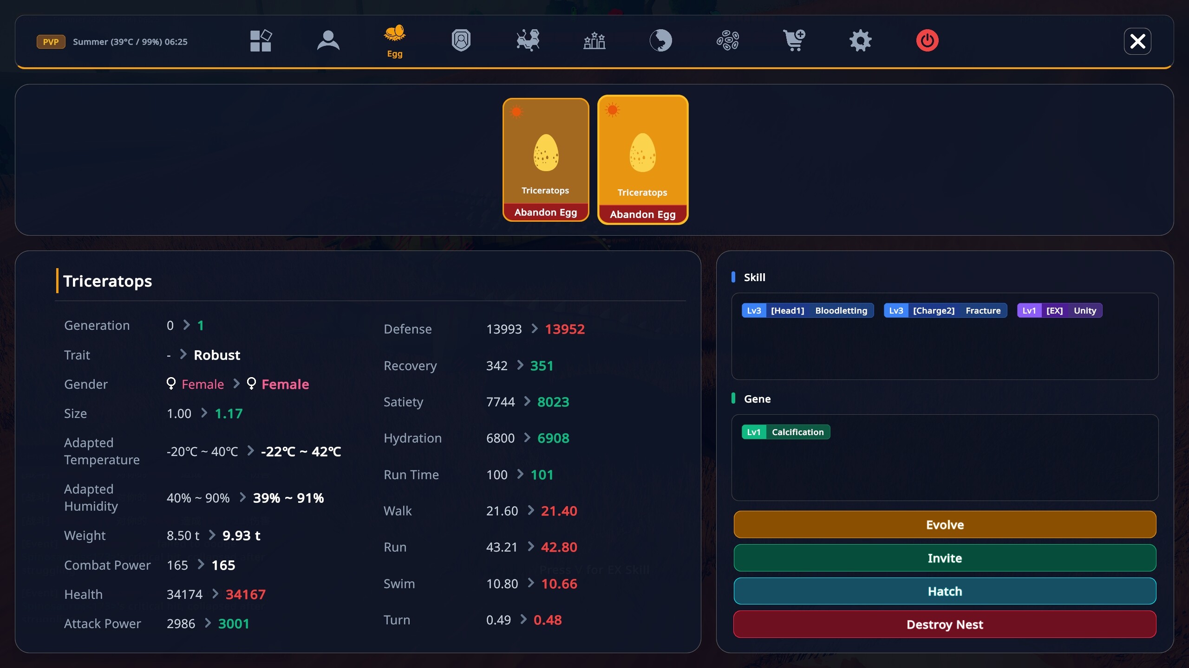Hatch the selected egg

pyautogui.click(x=945, y=591)
